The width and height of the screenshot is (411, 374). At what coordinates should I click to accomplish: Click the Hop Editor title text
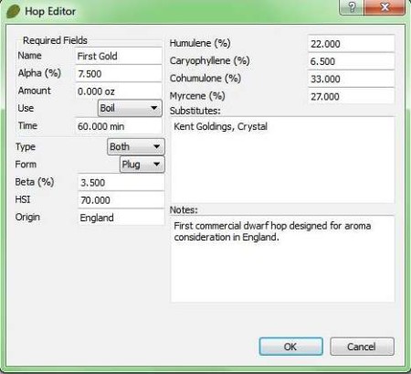click(x=50, y=12)
